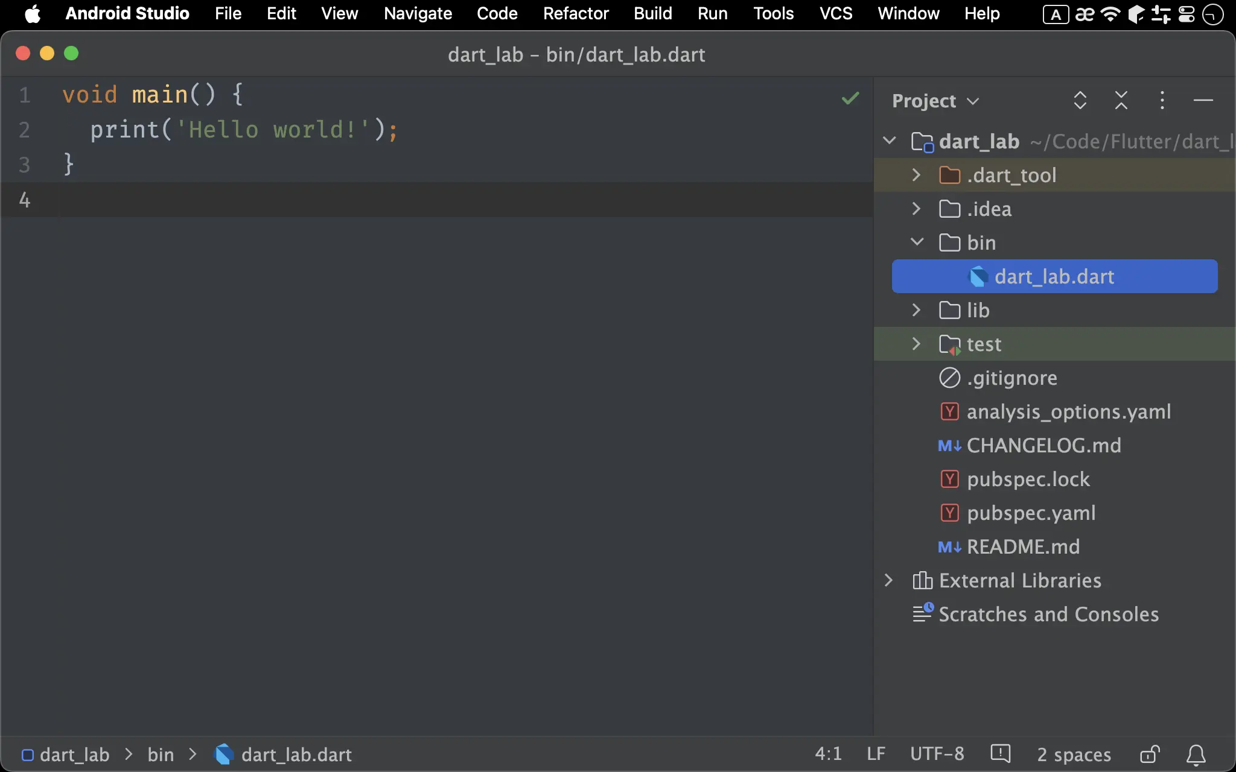Open notifications bell in status bar
The height and width of the screenshot is (772, 1236).
pyautogui.click(x=1196, y=755)
